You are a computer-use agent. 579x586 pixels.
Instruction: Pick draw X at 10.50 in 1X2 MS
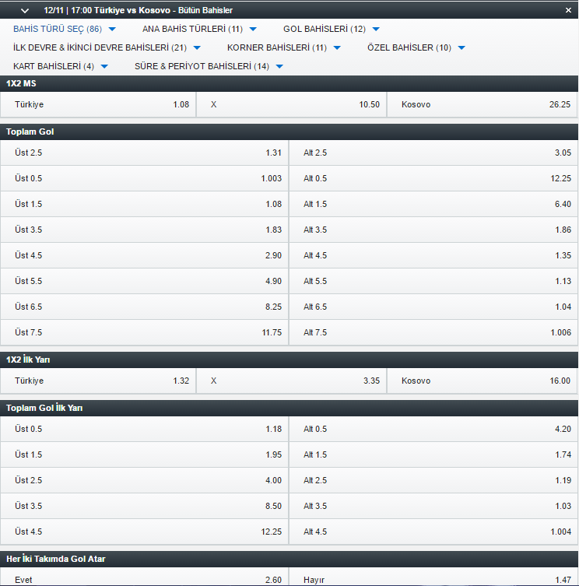(292, 104)
